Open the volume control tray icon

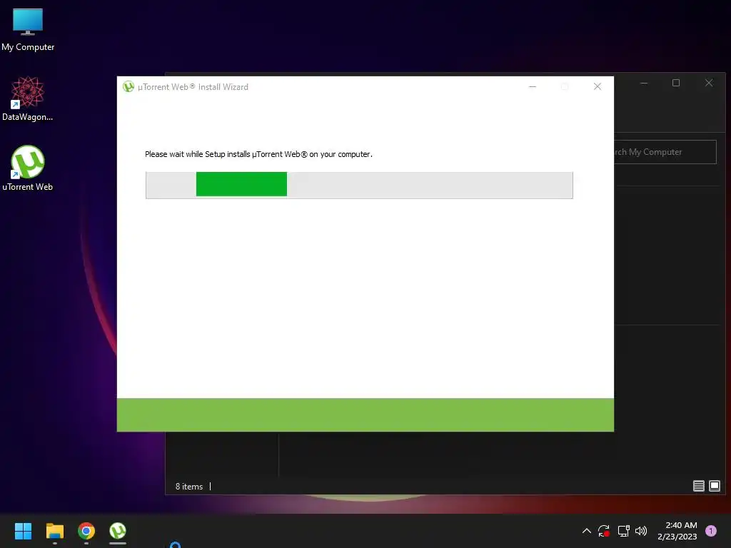coord(641,531)
